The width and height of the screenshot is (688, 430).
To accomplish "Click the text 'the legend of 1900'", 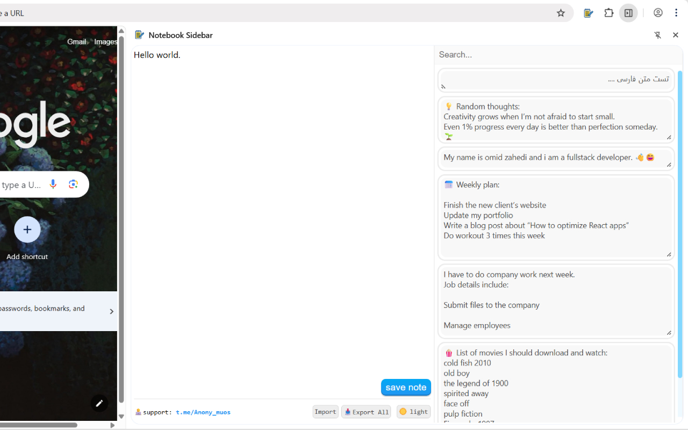I will point(476,383).
